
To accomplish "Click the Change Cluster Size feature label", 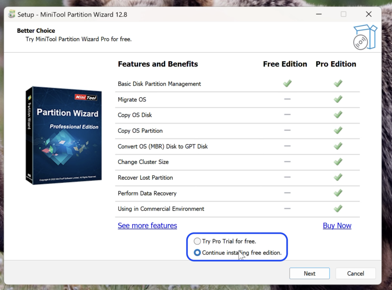I will click(143, 162).
